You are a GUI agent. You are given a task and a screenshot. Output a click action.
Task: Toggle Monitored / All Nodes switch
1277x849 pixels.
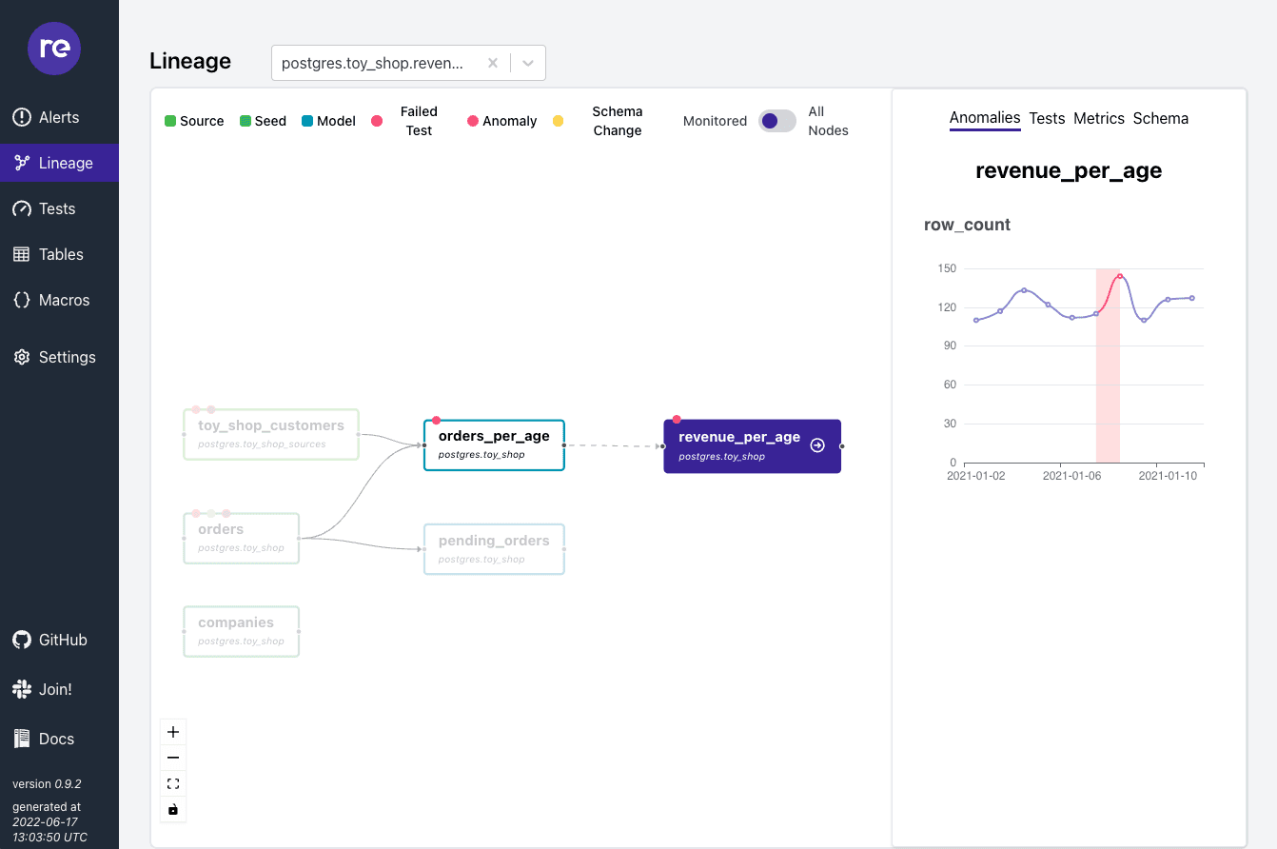[x=776, y=121]
